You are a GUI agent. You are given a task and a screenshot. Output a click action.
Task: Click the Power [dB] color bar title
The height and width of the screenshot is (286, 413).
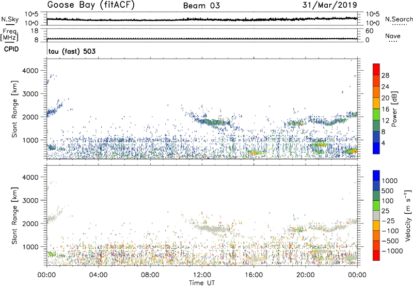point(394,109)
